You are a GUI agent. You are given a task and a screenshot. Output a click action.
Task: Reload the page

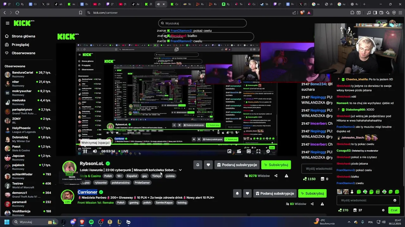click(x=17, y=13)
